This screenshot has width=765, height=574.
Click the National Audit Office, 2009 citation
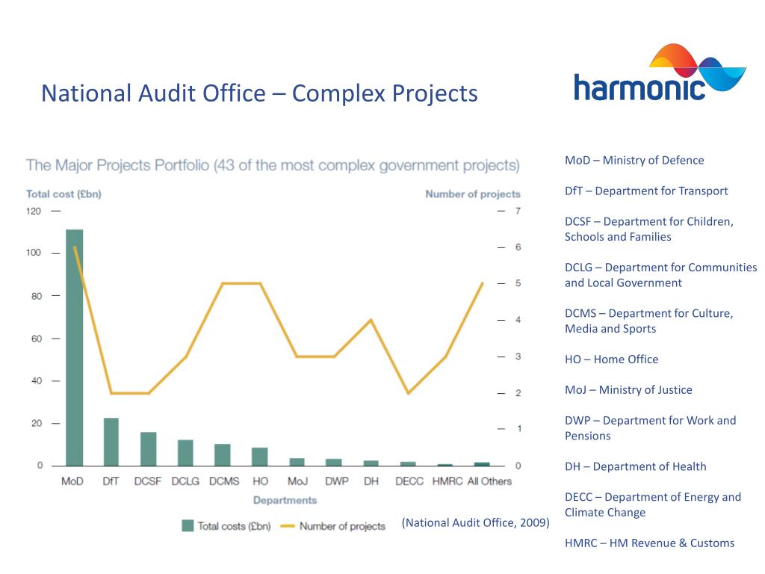(x=476, y=522)
